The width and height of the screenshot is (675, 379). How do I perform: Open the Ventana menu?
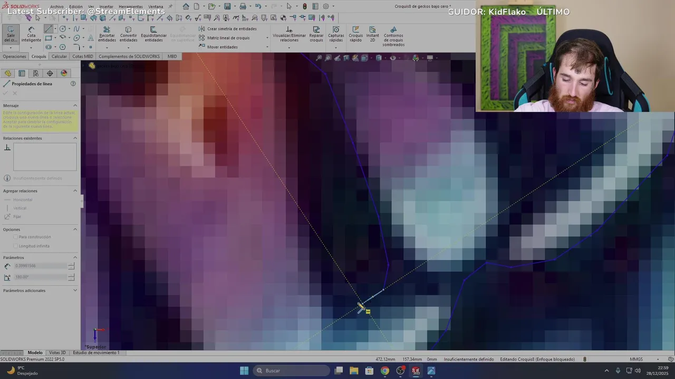pos(156,7)
